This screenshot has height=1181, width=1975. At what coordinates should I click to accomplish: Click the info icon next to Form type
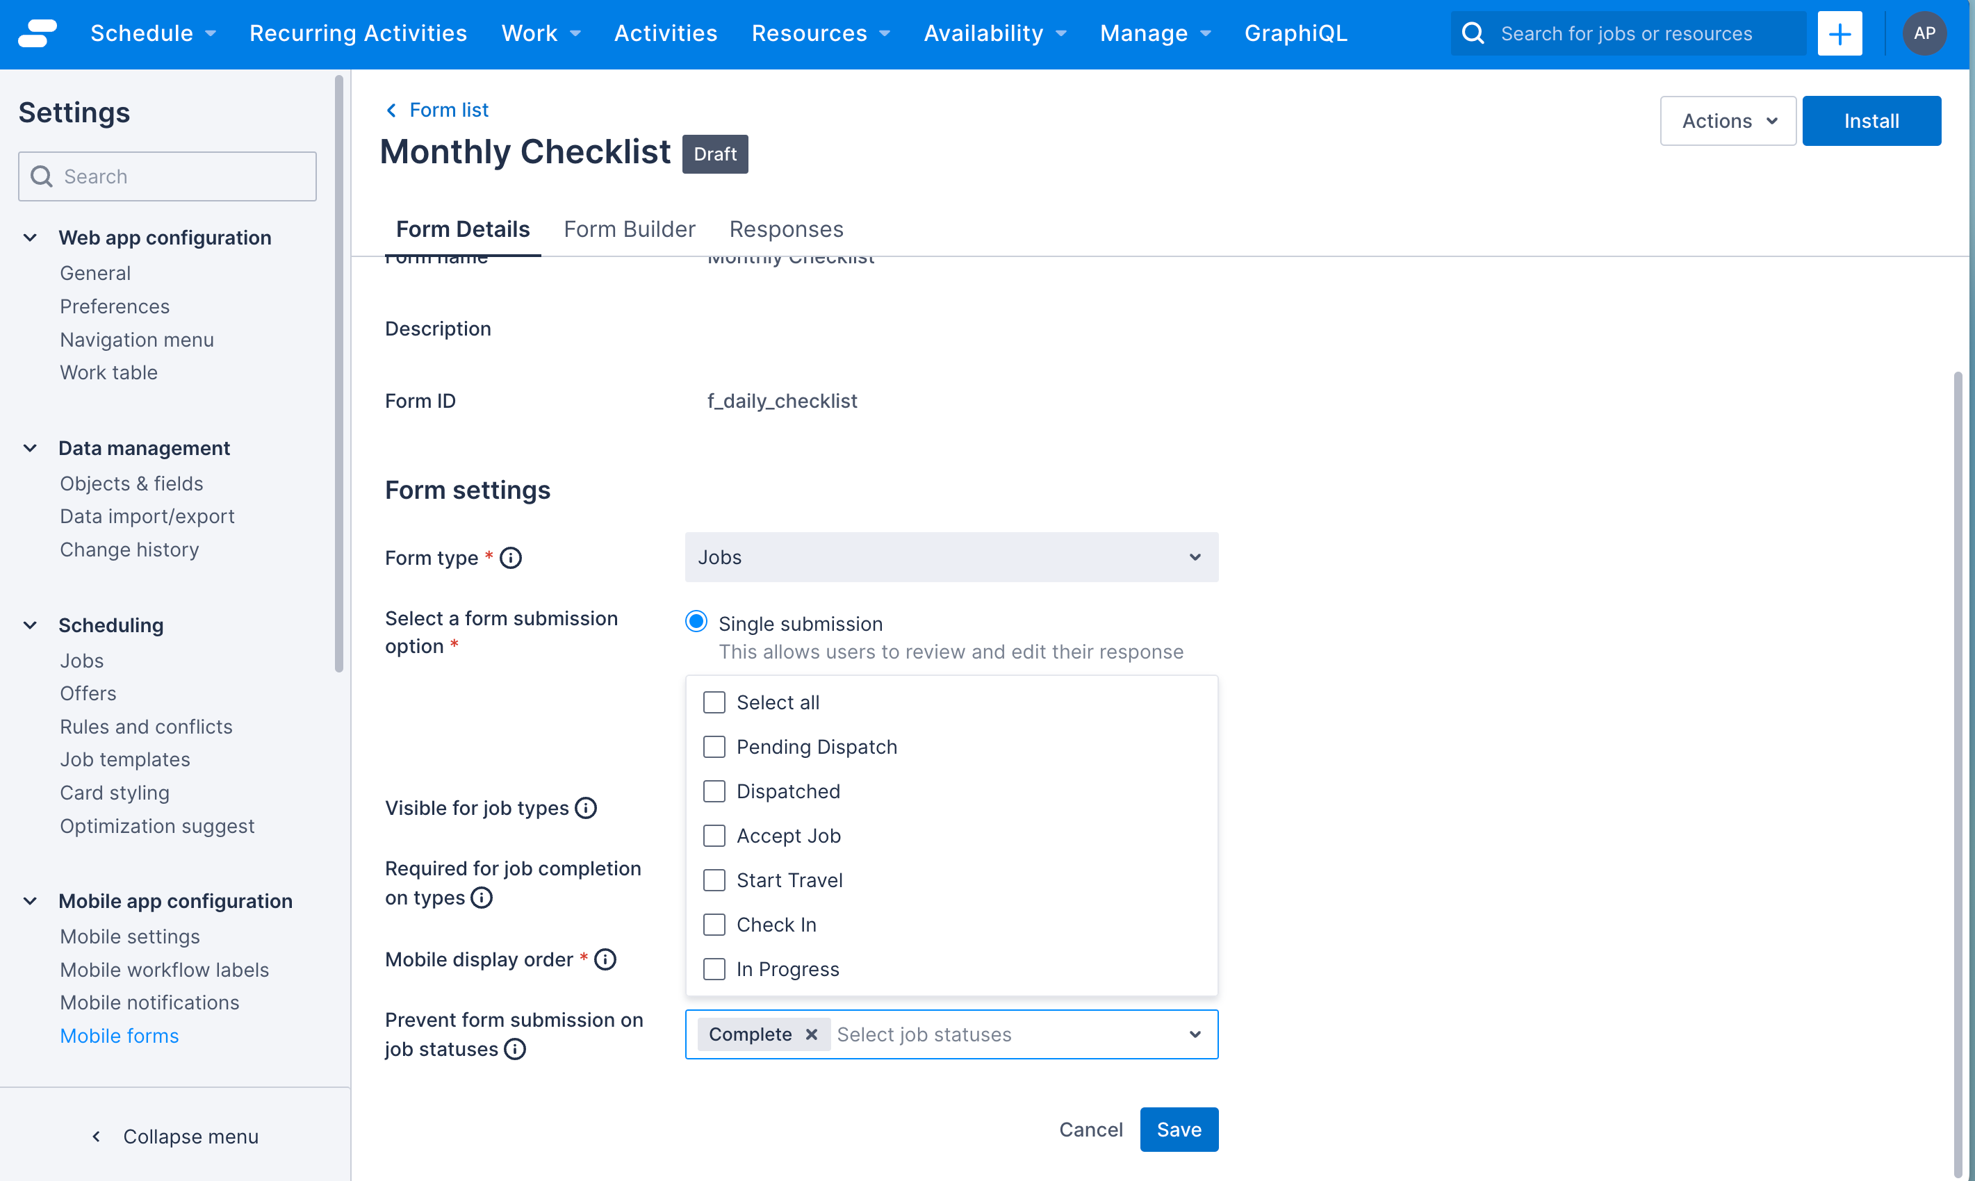click(x=510, y=558)
